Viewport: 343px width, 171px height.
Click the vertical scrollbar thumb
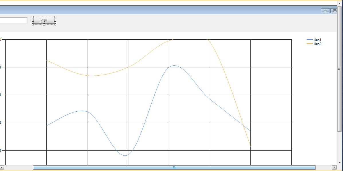pyautogui.click(x=340, y=69)
